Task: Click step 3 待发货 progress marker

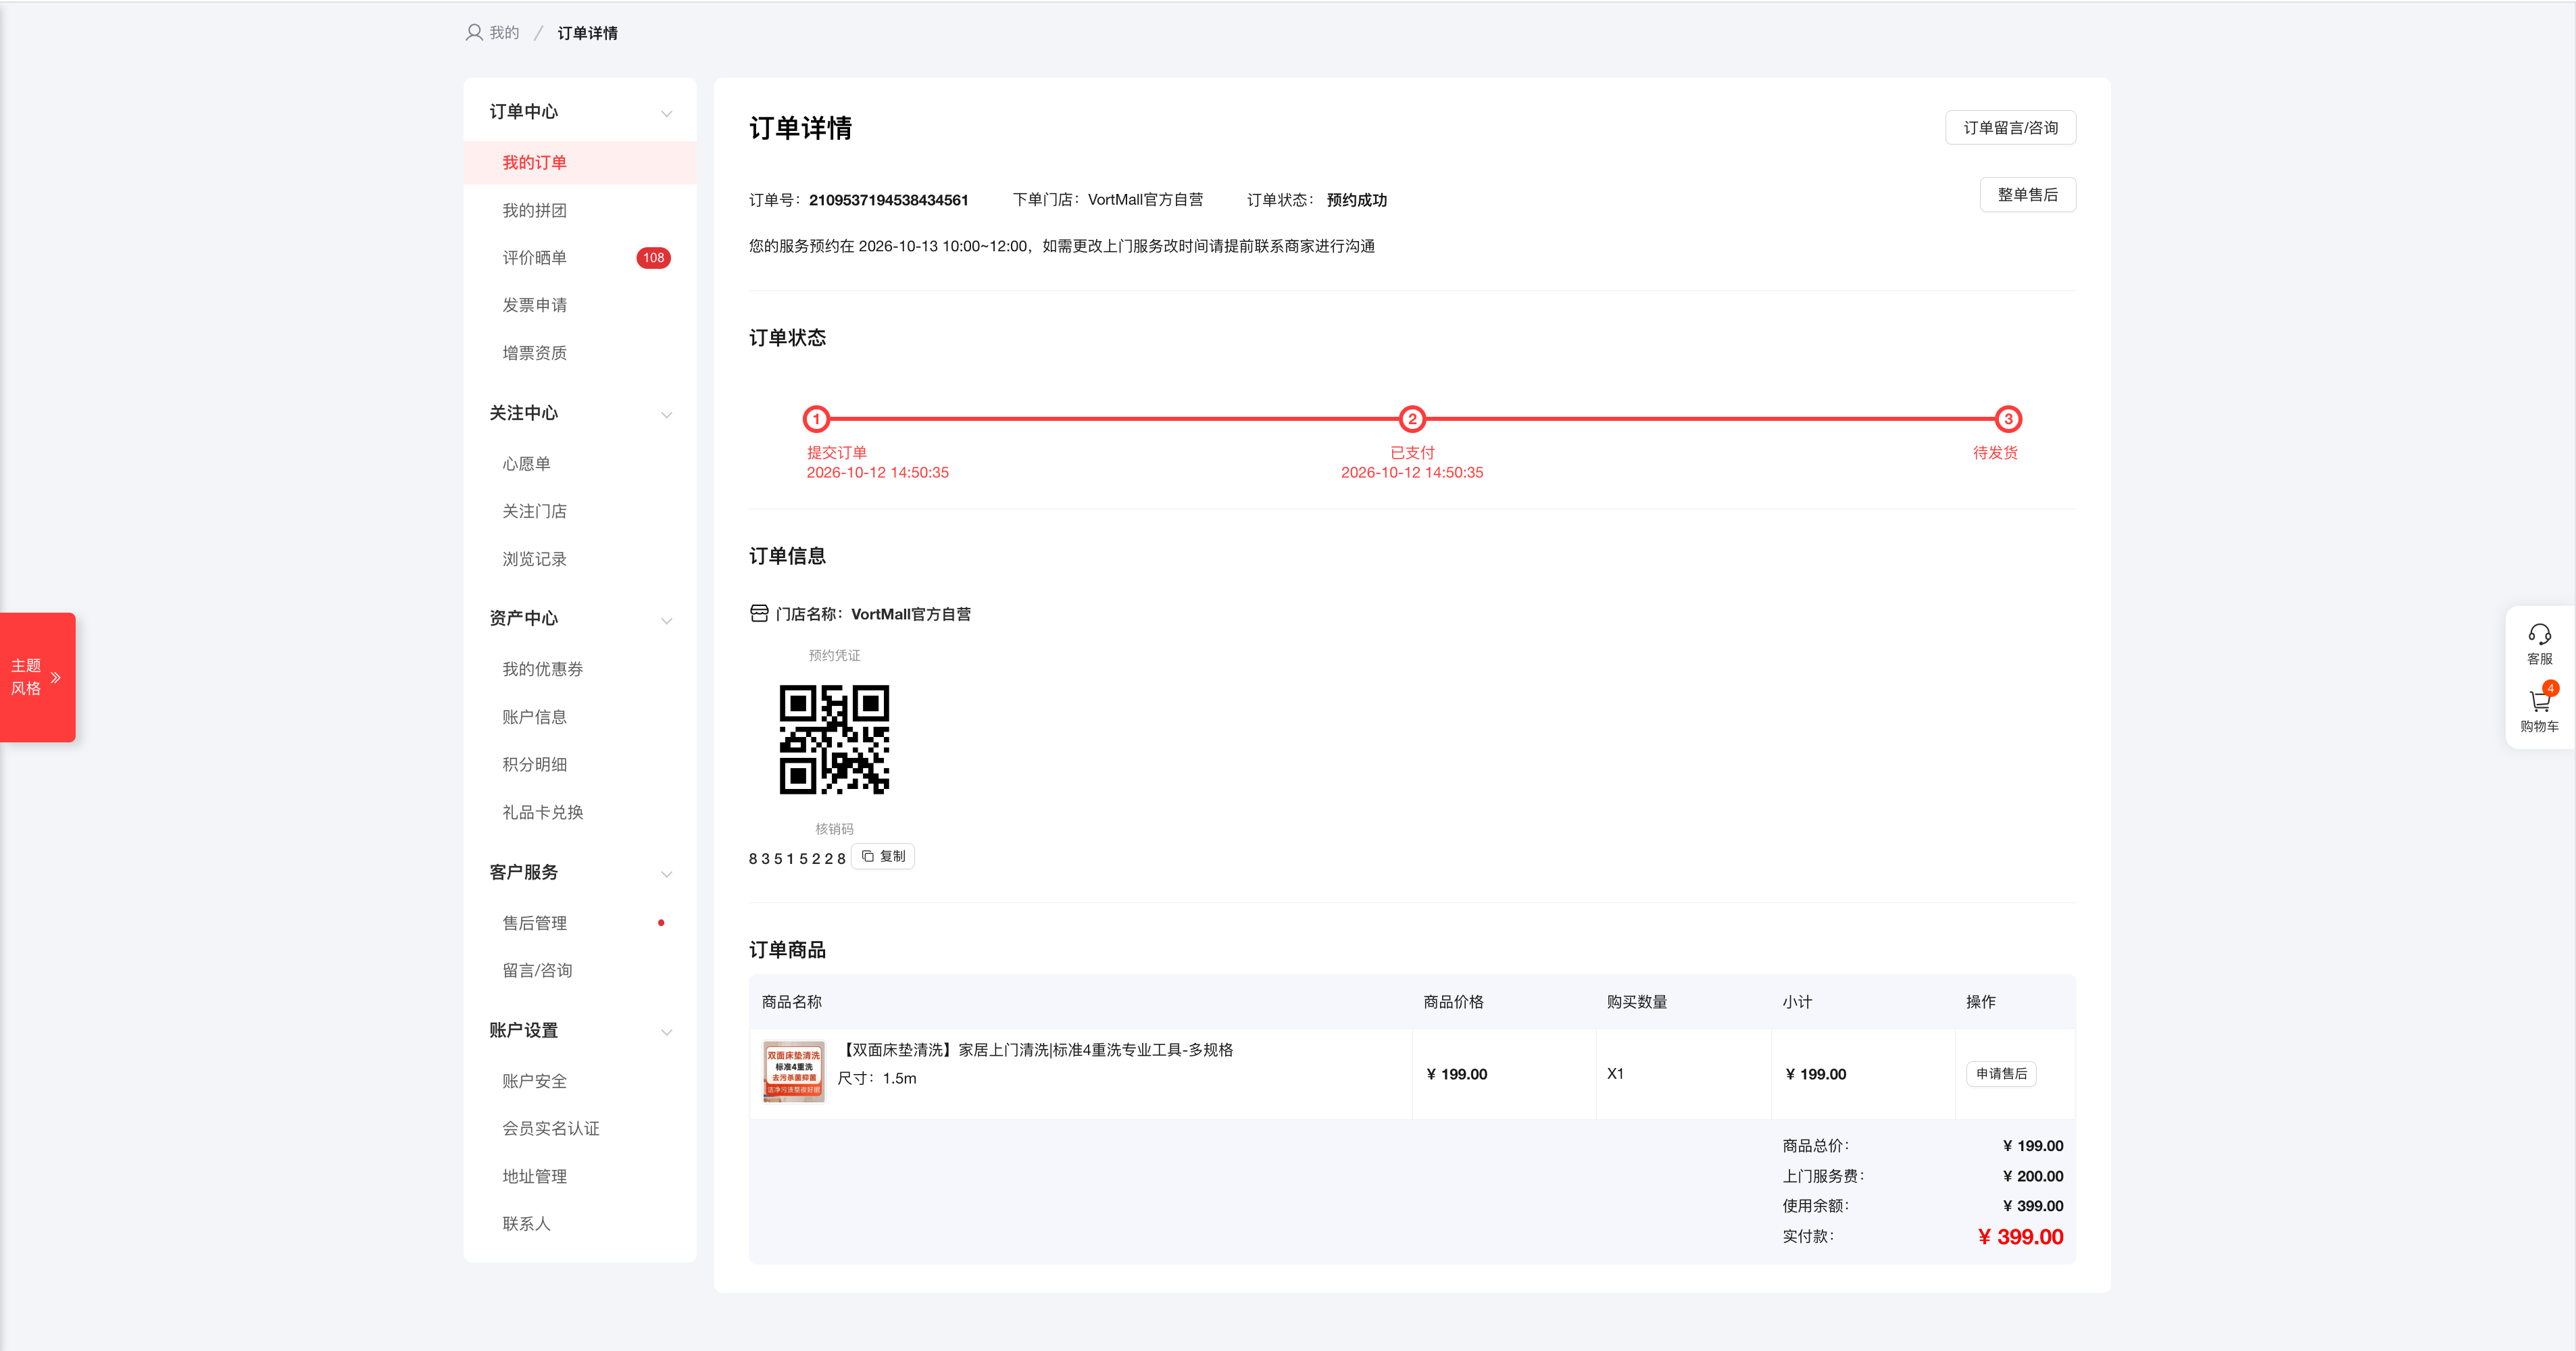Action: pos(2008,419)
